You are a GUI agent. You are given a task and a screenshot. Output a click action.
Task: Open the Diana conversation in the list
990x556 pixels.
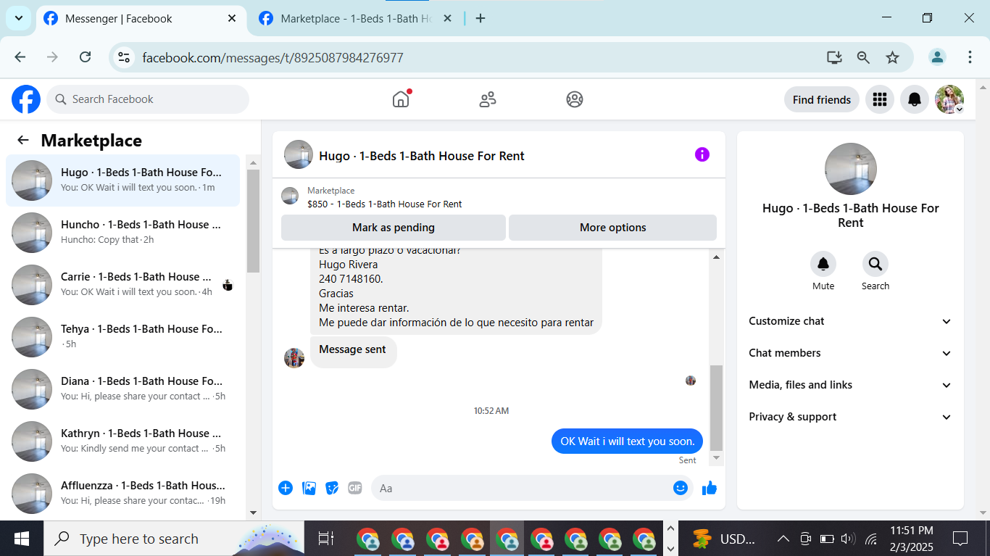123,389
